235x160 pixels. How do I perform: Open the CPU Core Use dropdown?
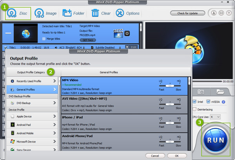[215, 117]
